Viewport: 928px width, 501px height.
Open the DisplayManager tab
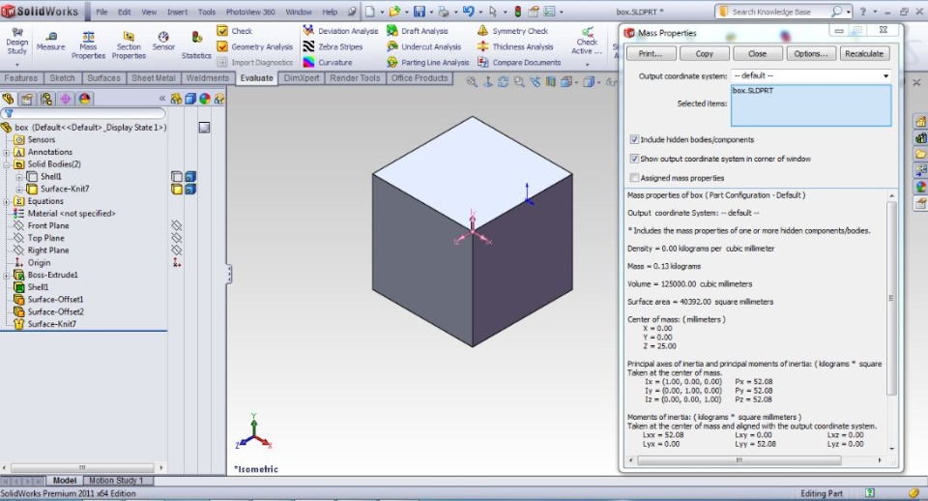[85, 99]
